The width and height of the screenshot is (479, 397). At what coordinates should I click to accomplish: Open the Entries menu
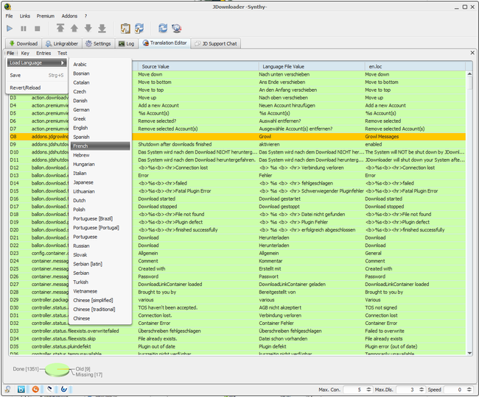point(43,53)
